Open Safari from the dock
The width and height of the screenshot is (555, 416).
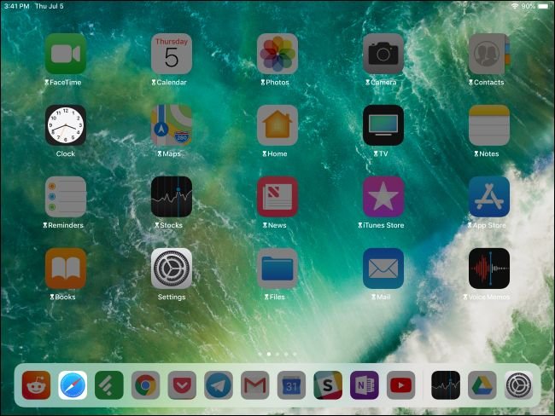tap(73, 385)
